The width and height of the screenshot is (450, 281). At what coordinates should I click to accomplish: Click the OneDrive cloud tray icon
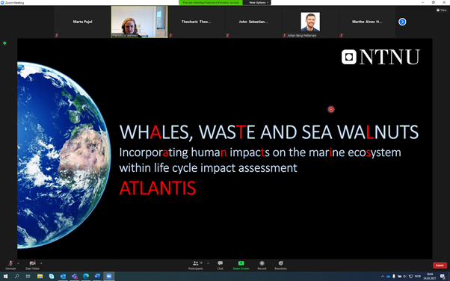388,277
